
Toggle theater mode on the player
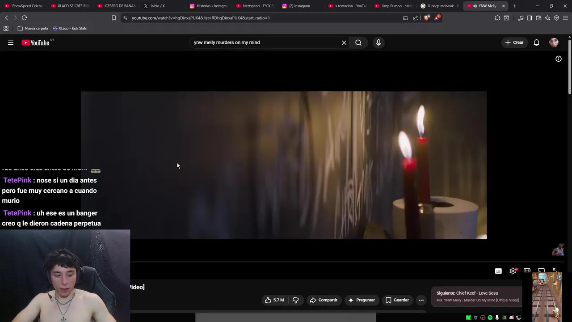[x=527, y=271]
